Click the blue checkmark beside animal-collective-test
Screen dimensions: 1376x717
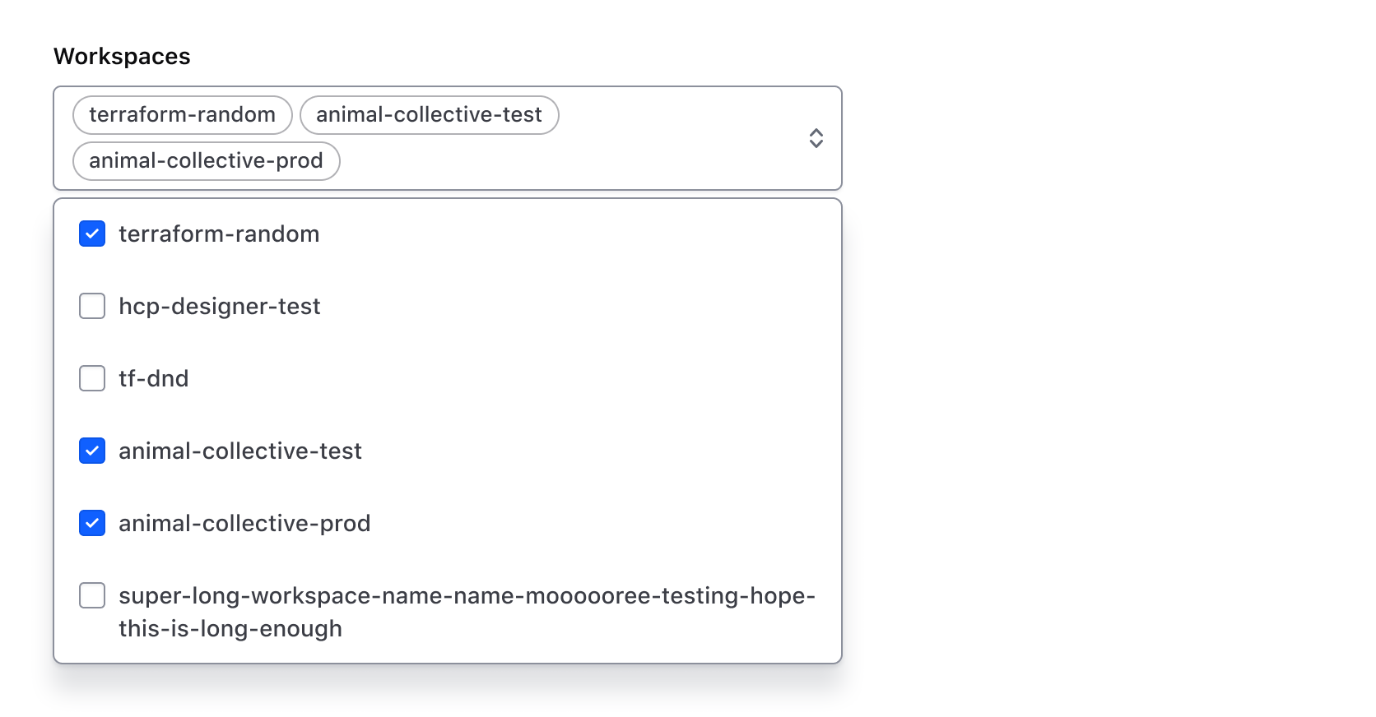click(x=91, y=451)
